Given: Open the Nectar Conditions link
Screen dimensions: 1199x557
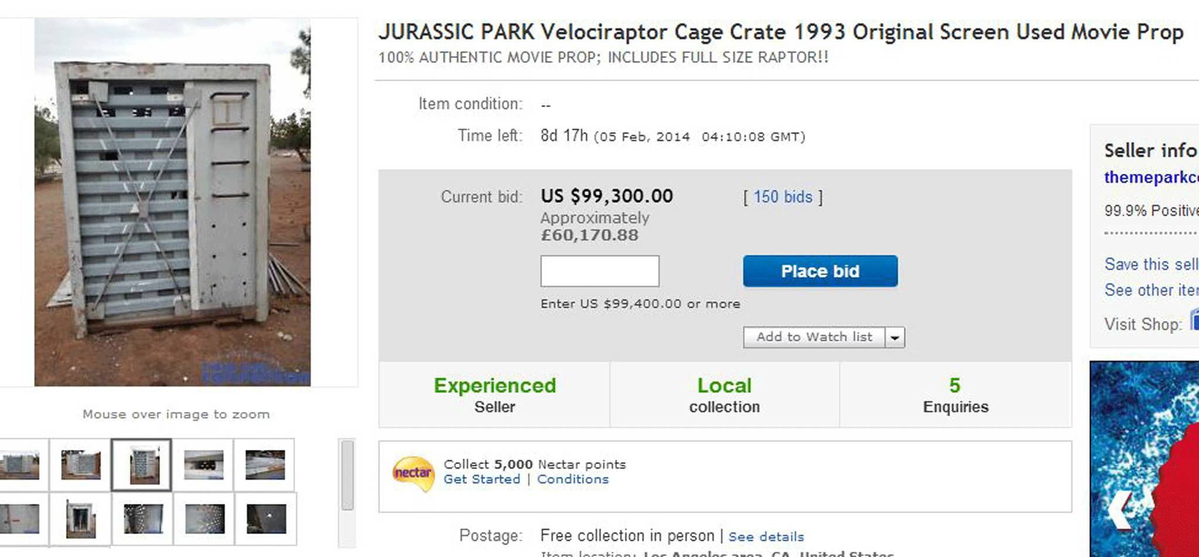Looking at the screenshot, I should click(573, 479).
